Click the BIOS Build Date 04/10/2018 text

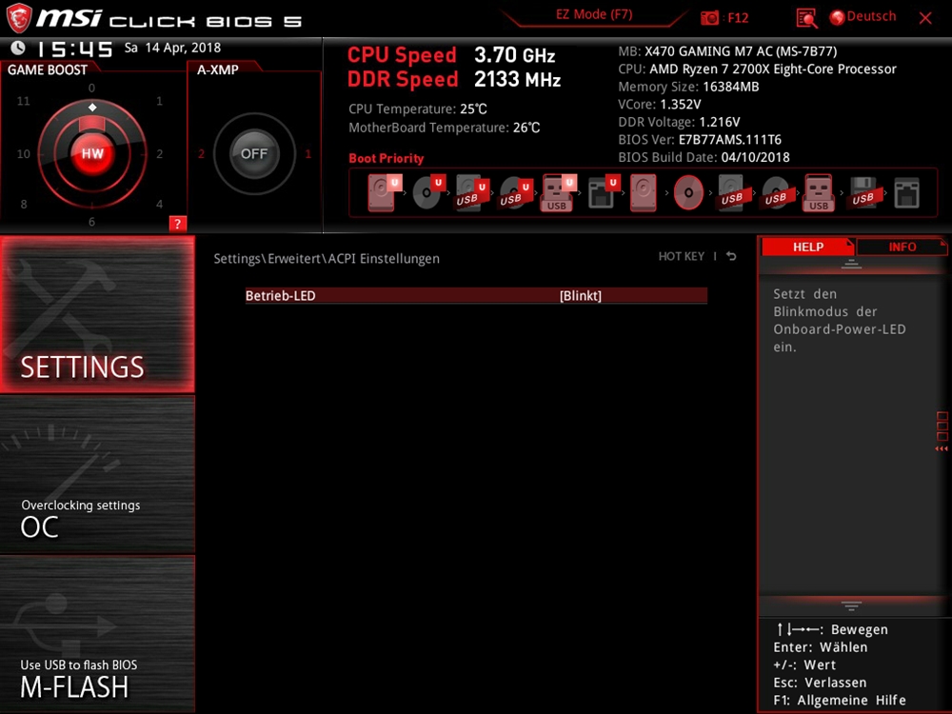point(704,157)
